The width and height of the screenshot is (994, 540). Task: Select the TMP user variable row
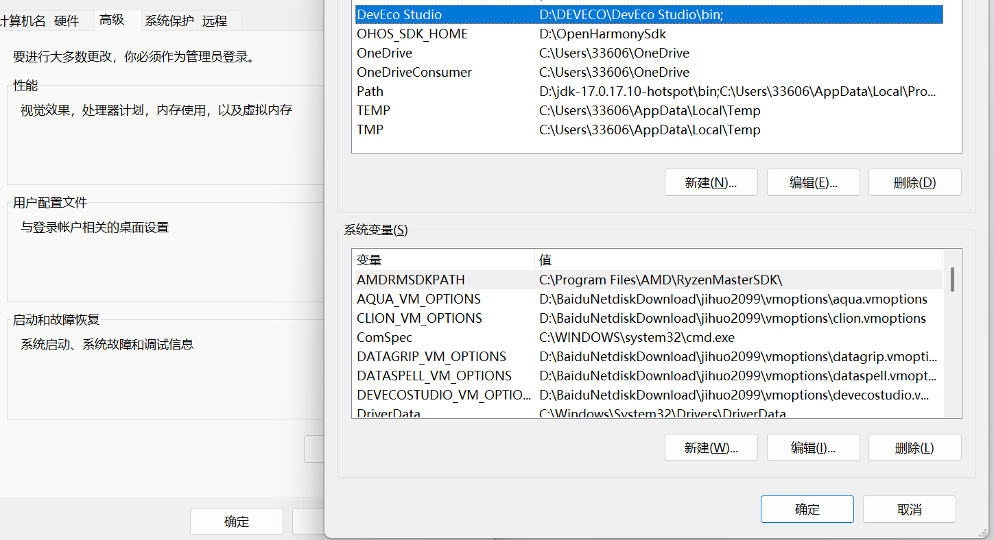pyautogui.click(x=648, y=130)
